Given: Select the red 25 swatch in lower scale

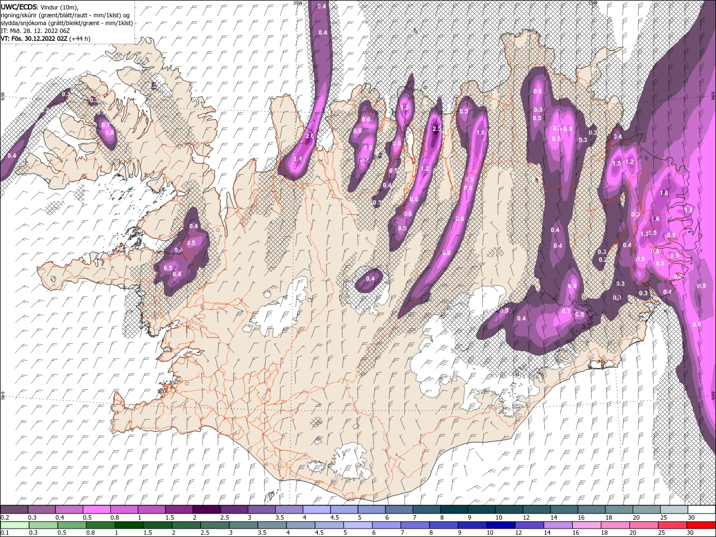Looking at the screenshot, I should [672, 525].
